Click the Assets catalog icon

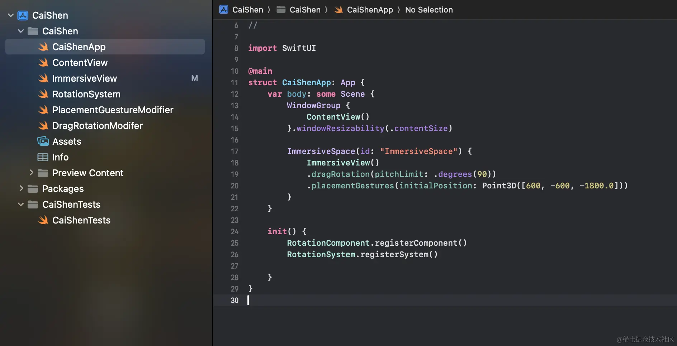43,141
